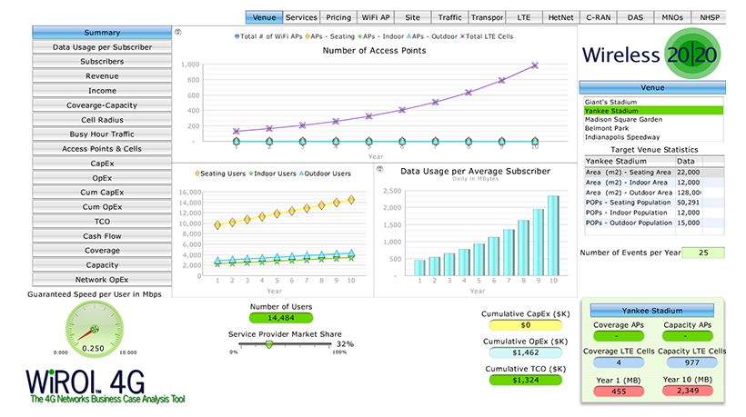Click the Outdoor Population value 15,000
Viewport: 746px width, 417px height.
pos(689,223)
